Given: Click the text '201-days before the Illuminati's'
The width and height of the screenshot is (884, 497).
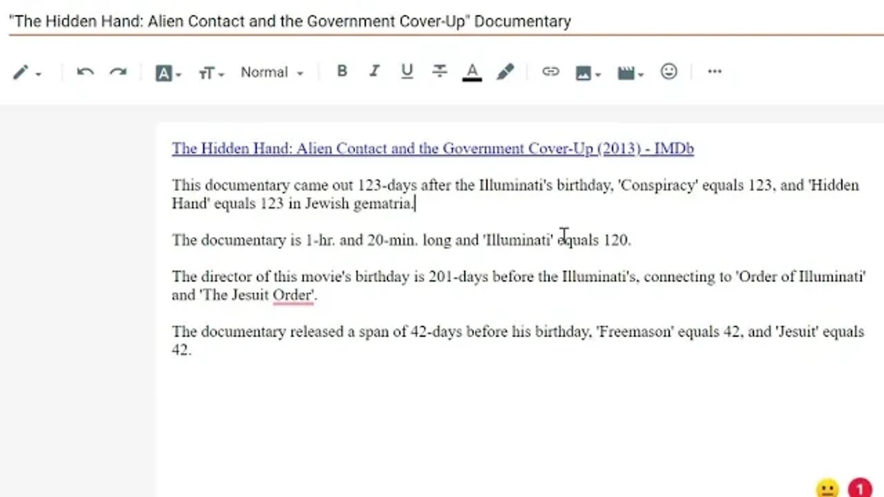Looking at the screenshot, I should [532, 276].
